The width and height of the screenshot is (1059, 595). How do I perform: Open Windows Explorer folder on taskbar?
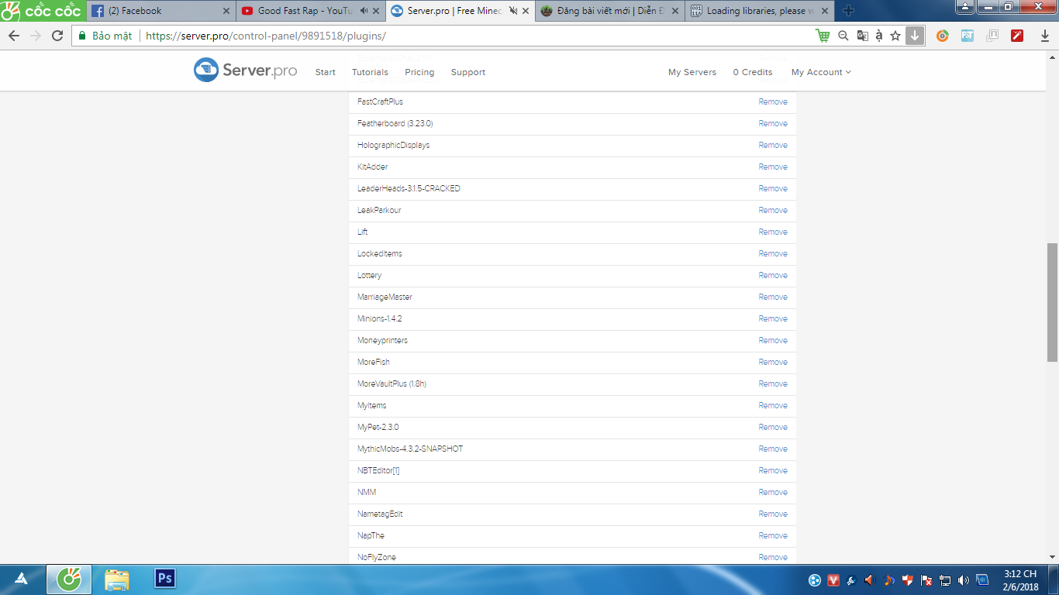click(117, 580)
